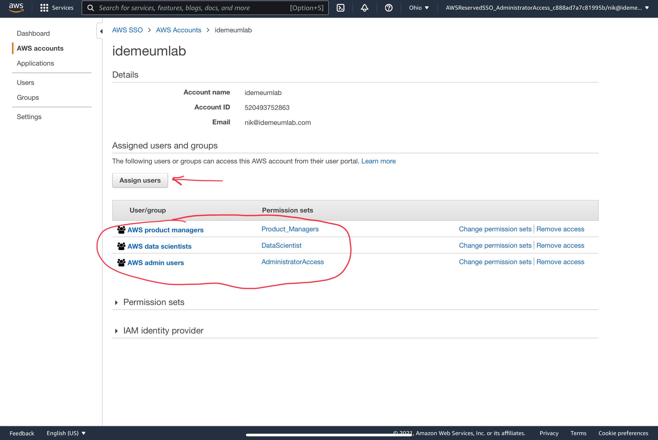Open Applications in sidebar

pos(35,63)
